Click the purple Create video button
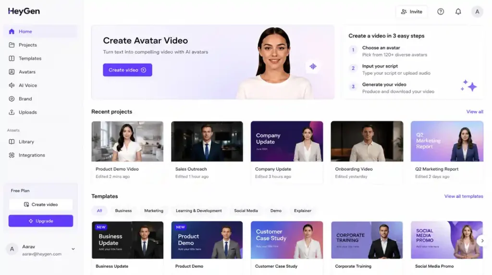This screenshot has width=492, height=275. 127,70
